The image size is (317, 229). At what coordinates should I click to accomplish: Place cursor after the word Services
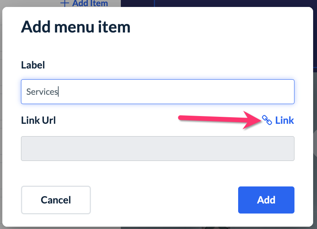tap(58, 92)
